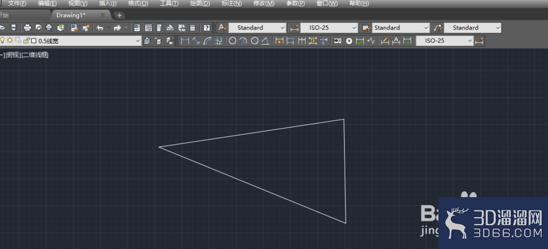Select the Linear dimension tool
Viewport: 548px width, 249px height.
(185, 41)
